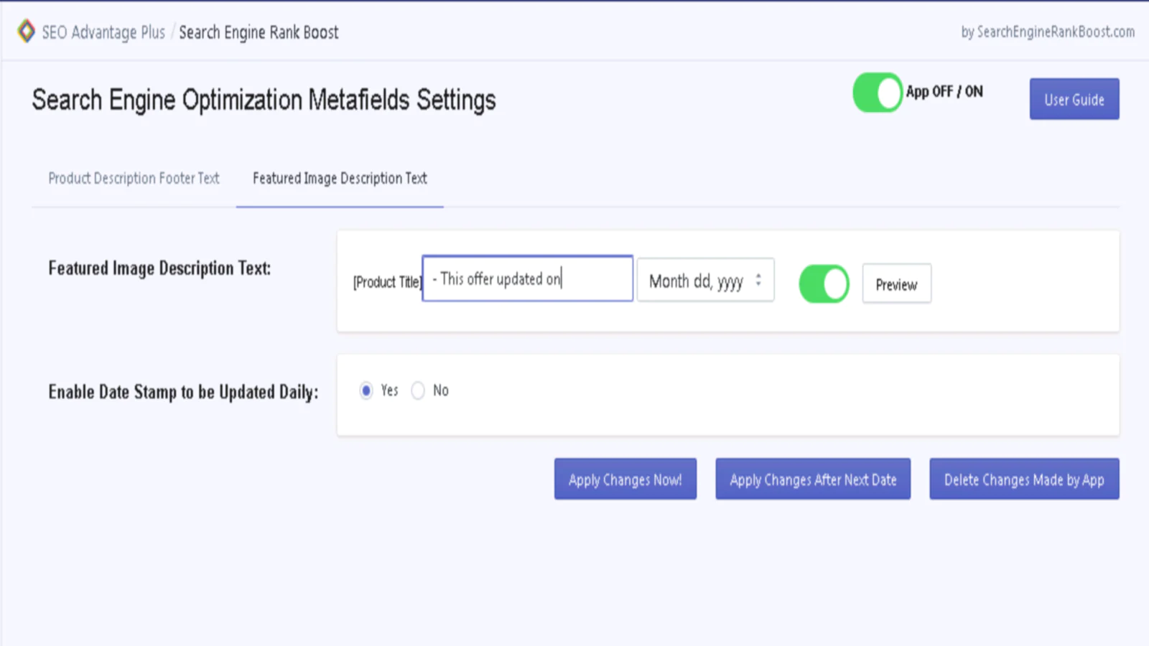Switch to Product Description Footer Text tab
Image resolution: width=1149 pixels, height=646 pixels.
(x=134, y=179)
